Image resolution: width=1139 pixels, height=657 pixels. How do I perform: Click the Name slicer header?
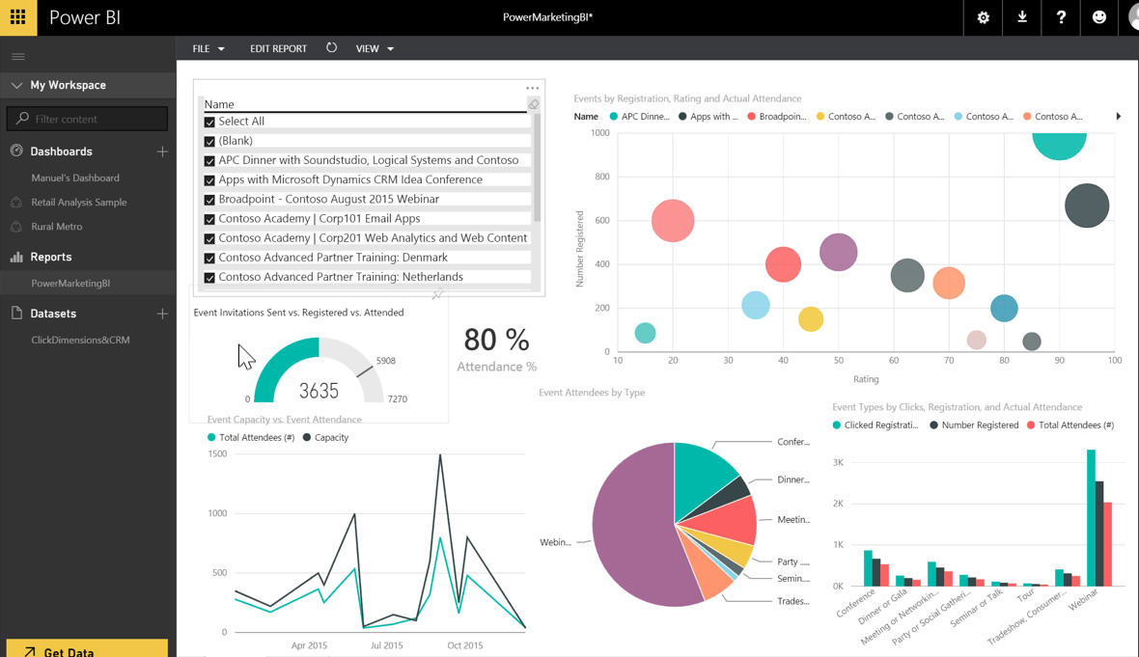219,104
